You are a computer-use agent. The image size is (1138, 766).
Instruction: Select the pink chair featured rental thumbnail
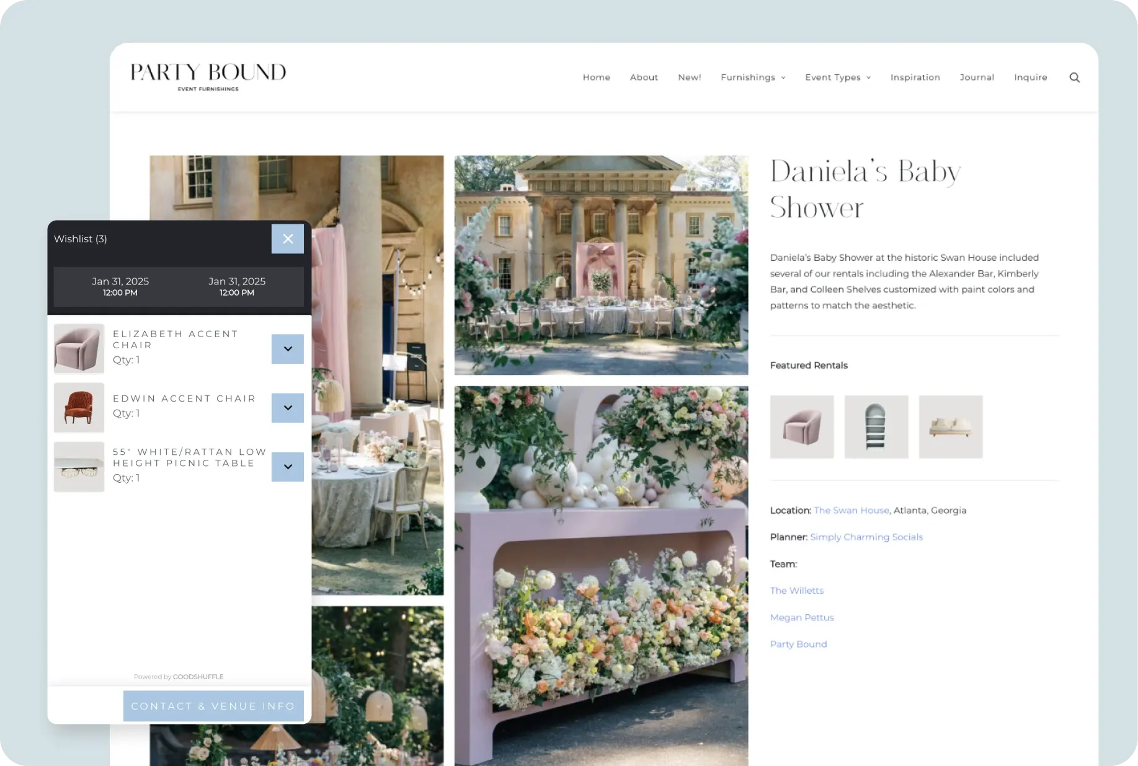coord(802,427)
